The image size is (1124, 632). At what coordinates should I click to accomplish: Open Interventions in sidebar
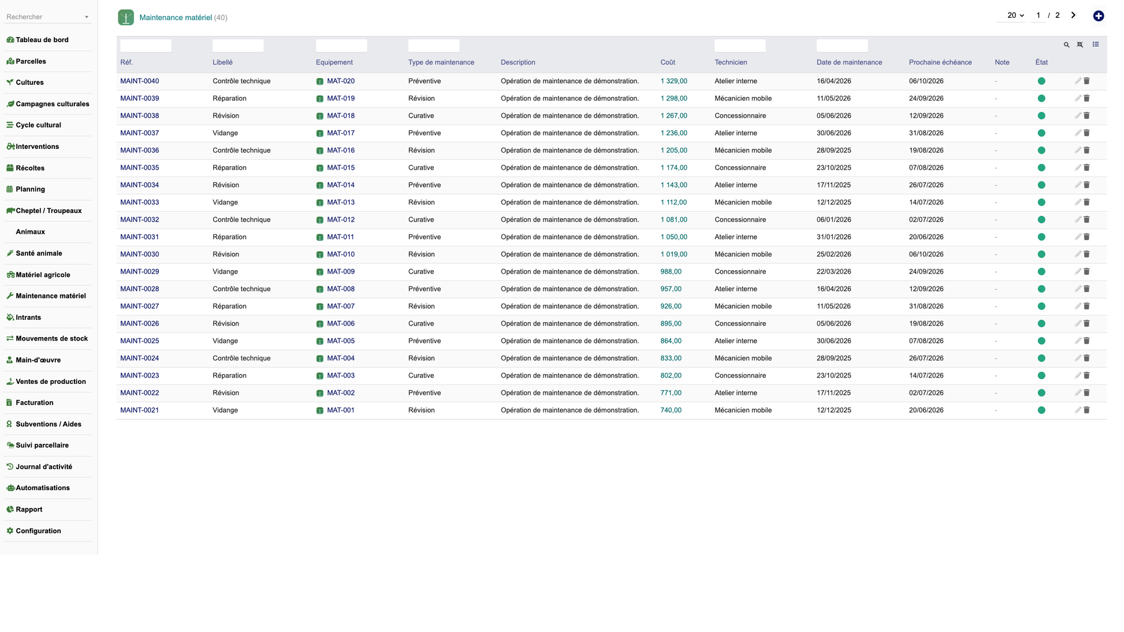click(x=37, y=147)
